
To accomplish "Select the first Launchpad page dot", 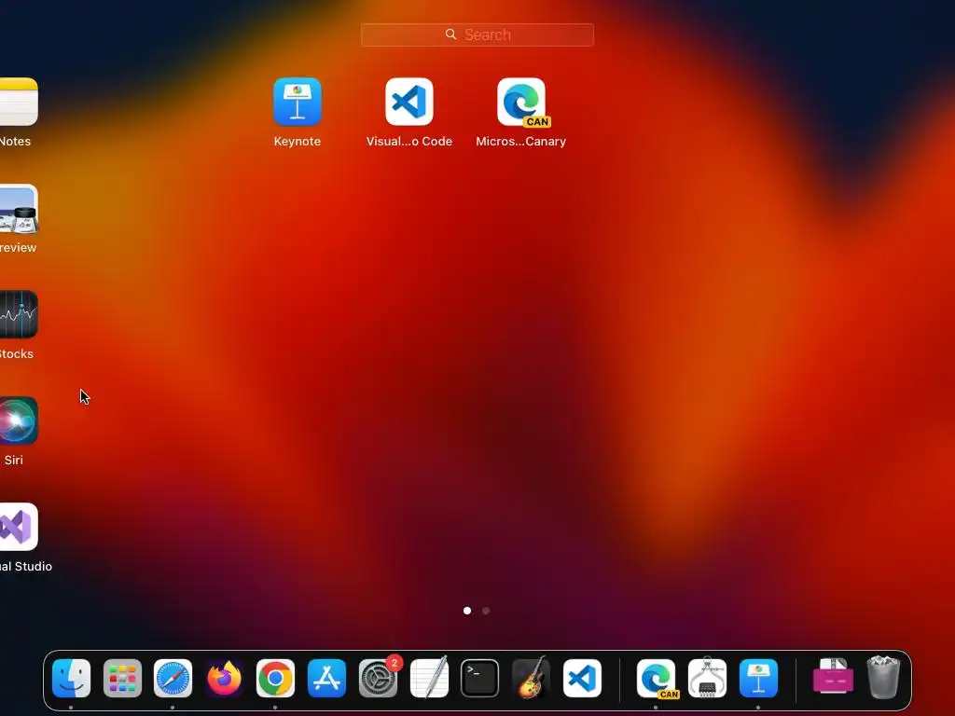I will tap(467, 611).
